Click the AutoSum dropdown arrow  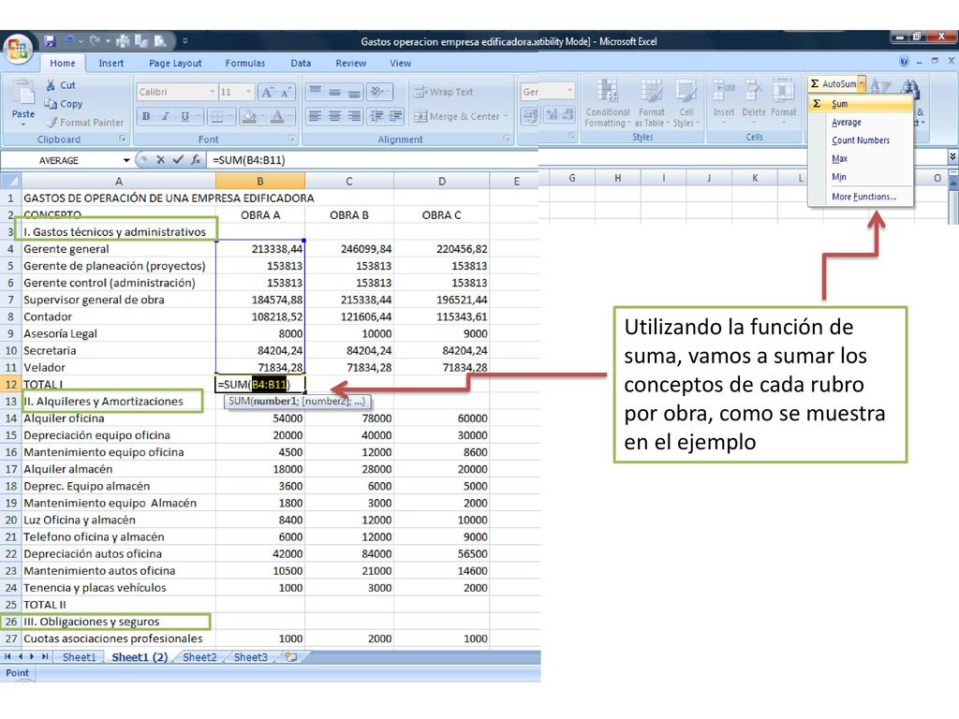[x=862, y=83]
